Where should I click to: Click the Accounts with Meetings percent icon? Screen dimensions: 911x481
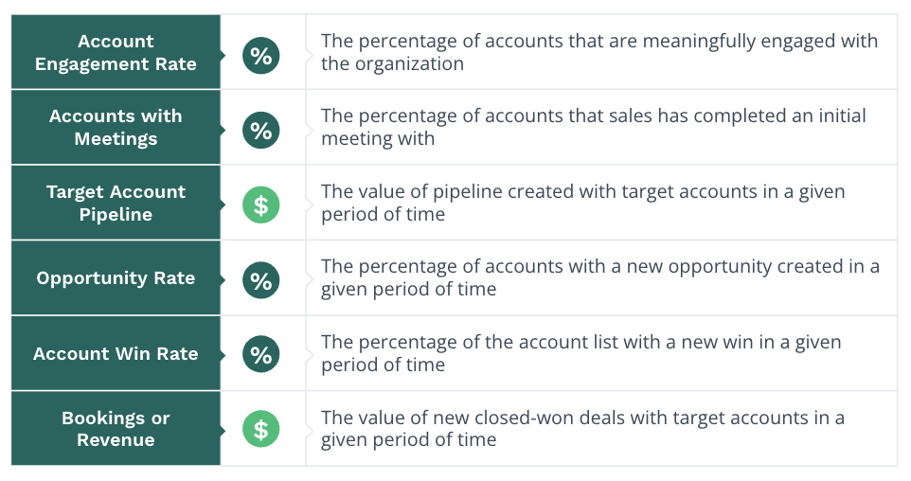260,130
